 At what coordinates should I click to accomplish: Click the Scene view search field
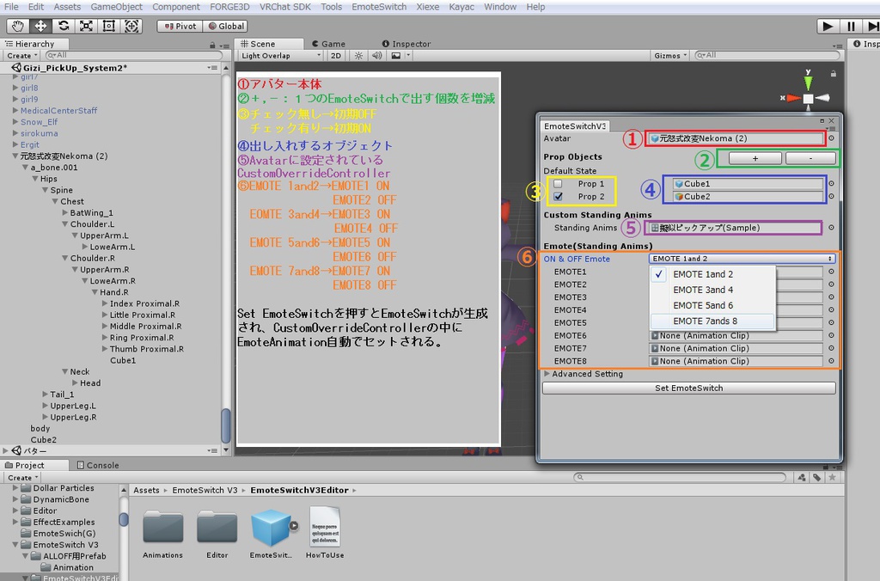point(767,56)
